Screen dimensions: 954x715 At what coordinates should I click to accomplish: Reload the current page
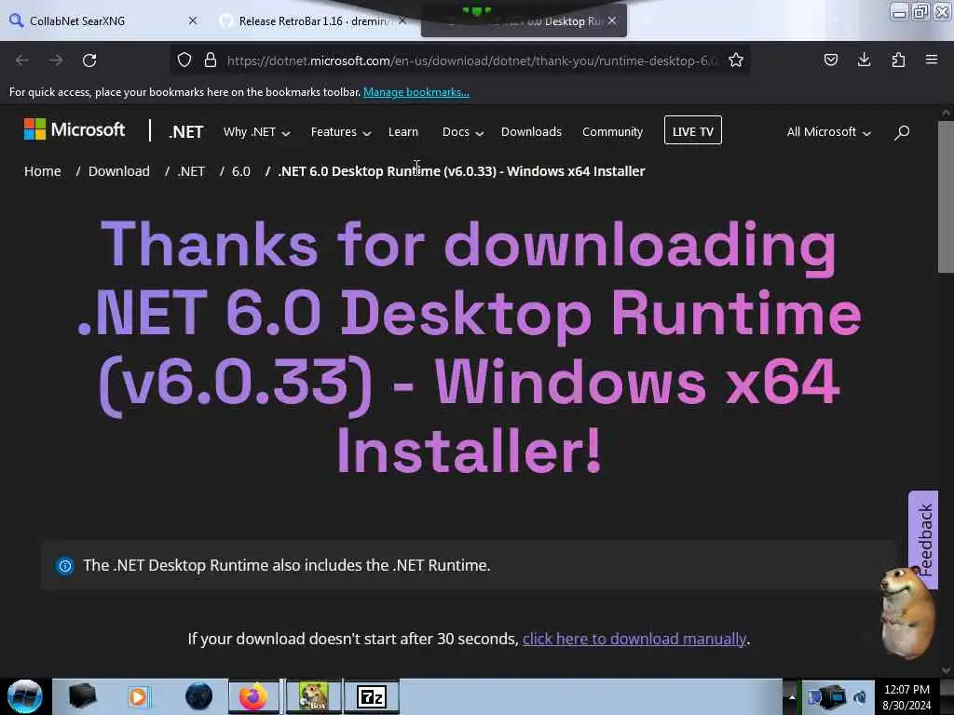pos(89,61)
